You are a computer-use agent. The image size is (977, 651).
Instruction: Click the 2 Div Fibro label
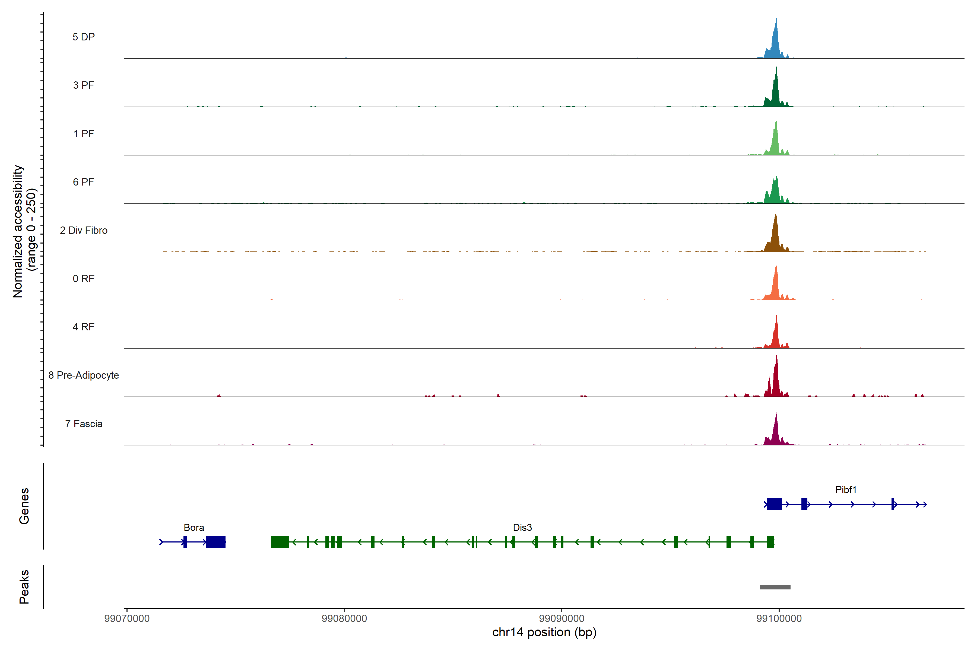pos(84,230)
